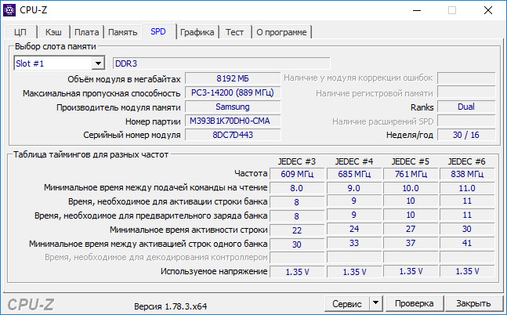Open the Память tab

coord(122,32)
